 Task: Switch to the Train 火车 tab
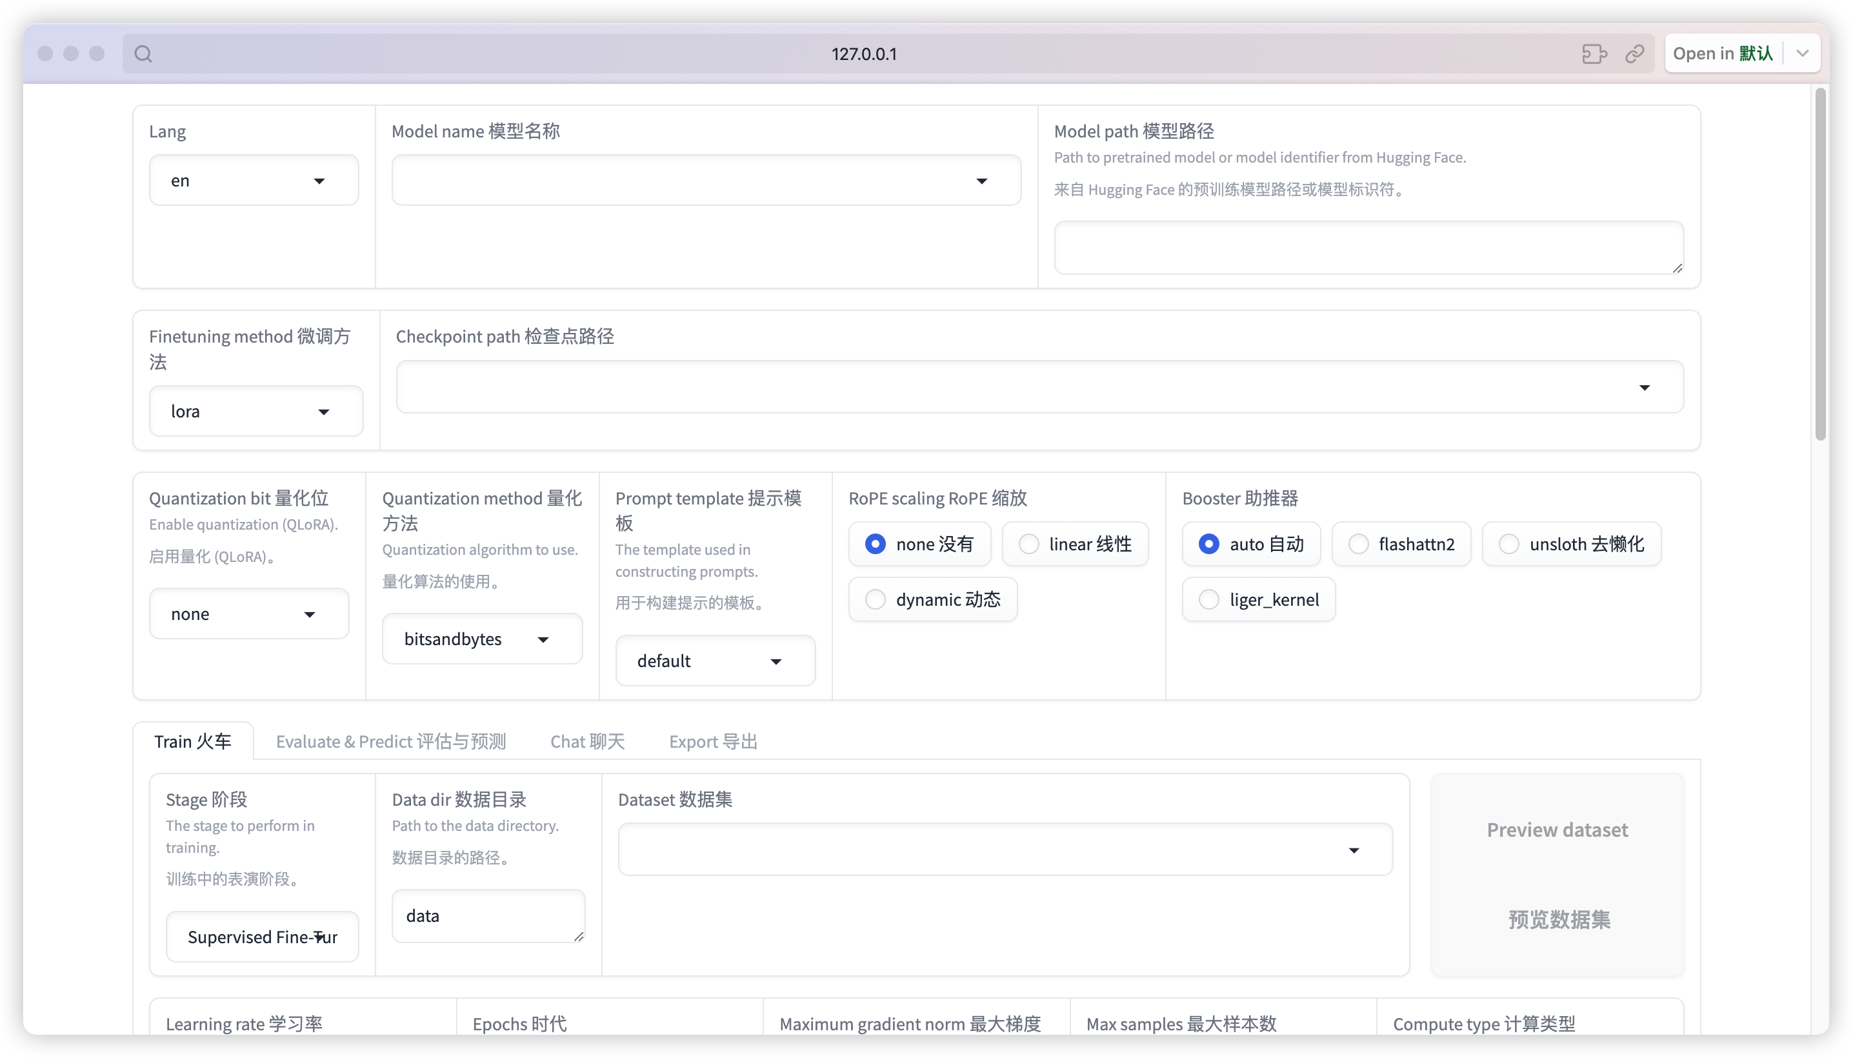point(192,741)
